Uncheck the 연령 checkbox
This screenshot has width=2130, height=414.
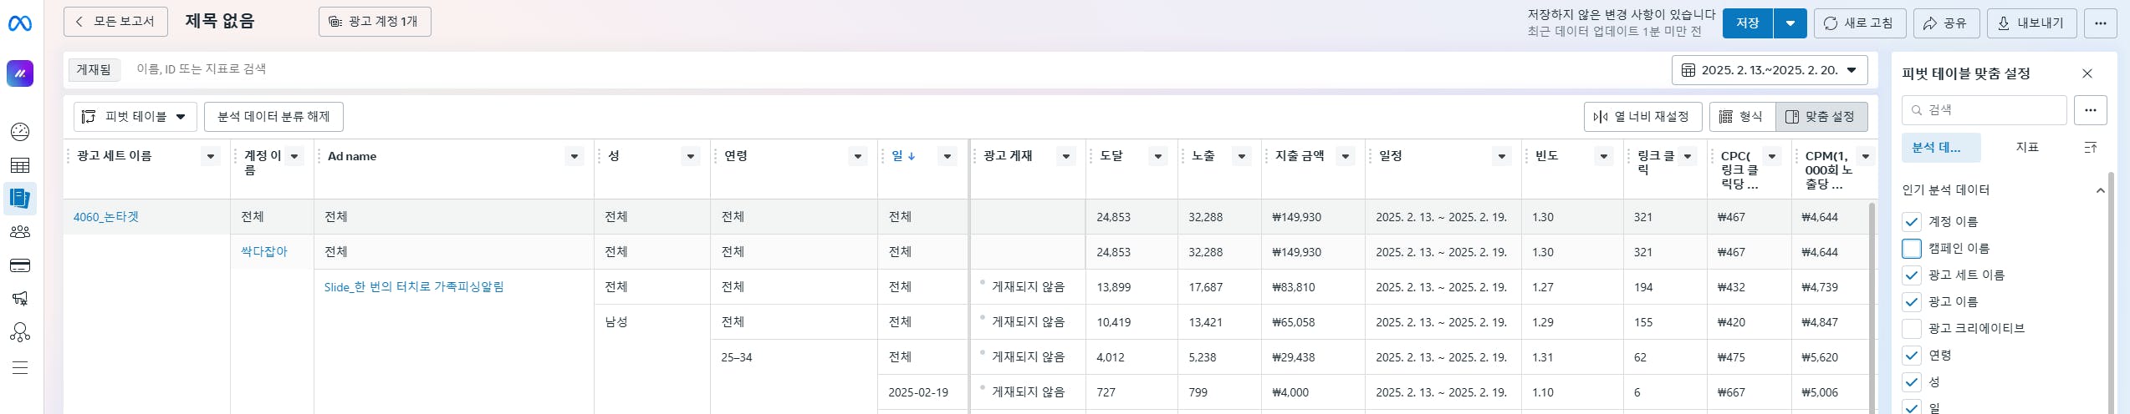pos(1911,356)
